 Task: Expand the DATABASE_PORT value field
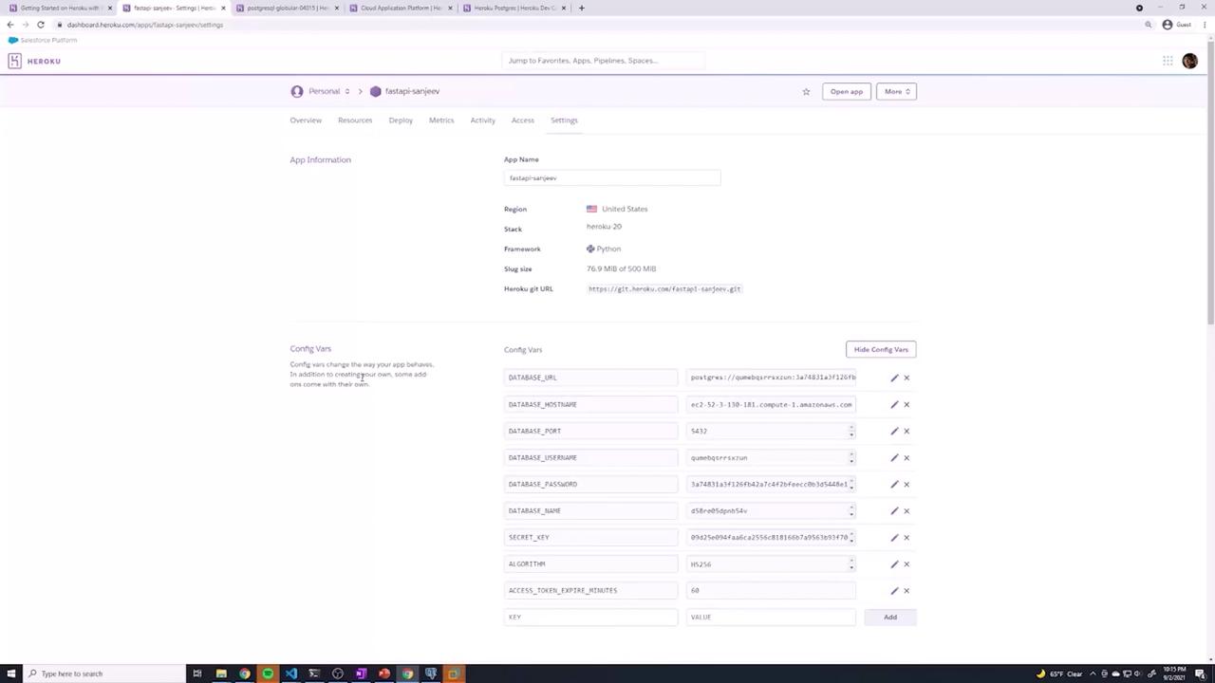point(851,431)
